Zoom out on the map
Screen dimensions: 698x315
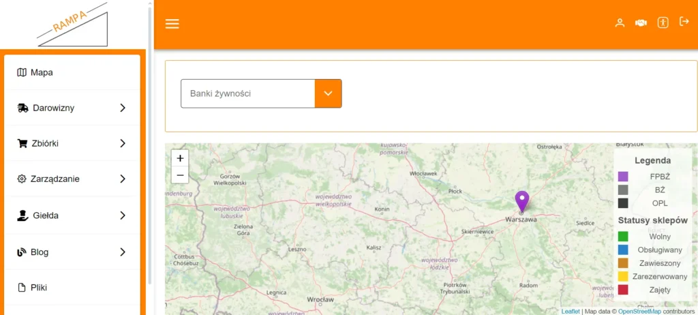(x=180, y=175)
